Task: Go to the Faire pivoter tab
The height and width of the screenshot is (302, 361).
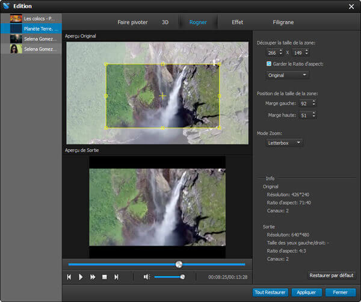Action: (132, 22)
